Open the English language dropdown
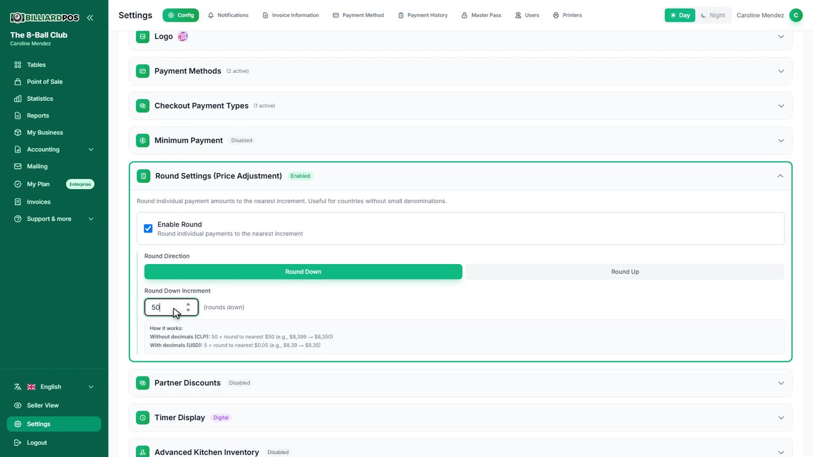The image size is (813, 457). 54,387
